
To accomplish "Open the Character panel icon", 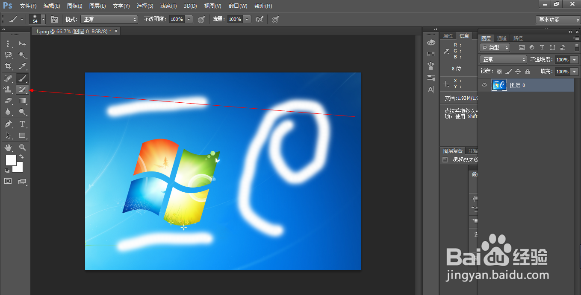I will pyautogui.click(x=431, y=90).
